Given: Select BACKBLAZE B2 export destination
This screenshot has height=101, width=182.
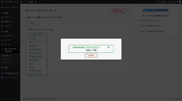Looking at the screenshot, I should (35, 57).
